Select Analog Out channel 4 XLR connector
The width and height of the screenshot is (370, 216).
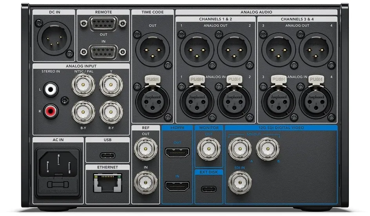(x=316, y=50)
